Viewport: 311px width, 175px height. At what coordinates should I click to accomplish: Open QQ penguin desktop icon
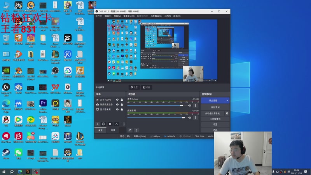click(6, 121)
